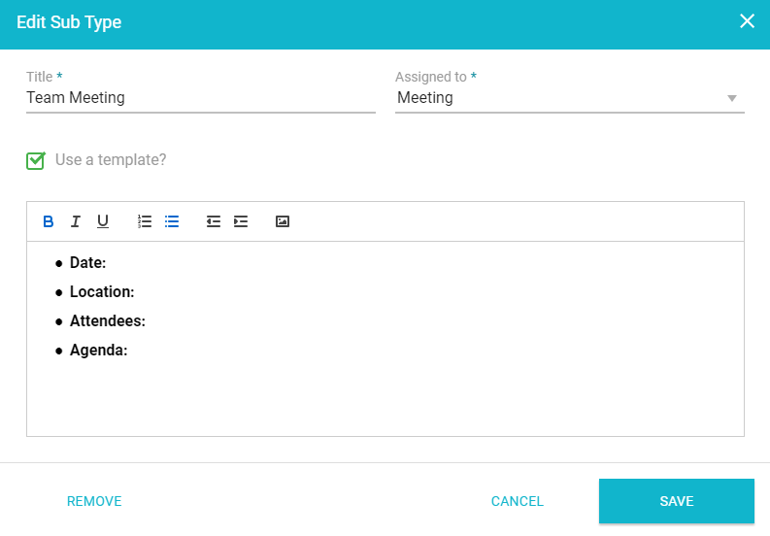Insert an image into the template
This screenshot has height=536, width=770.
(x=283, y=221)
